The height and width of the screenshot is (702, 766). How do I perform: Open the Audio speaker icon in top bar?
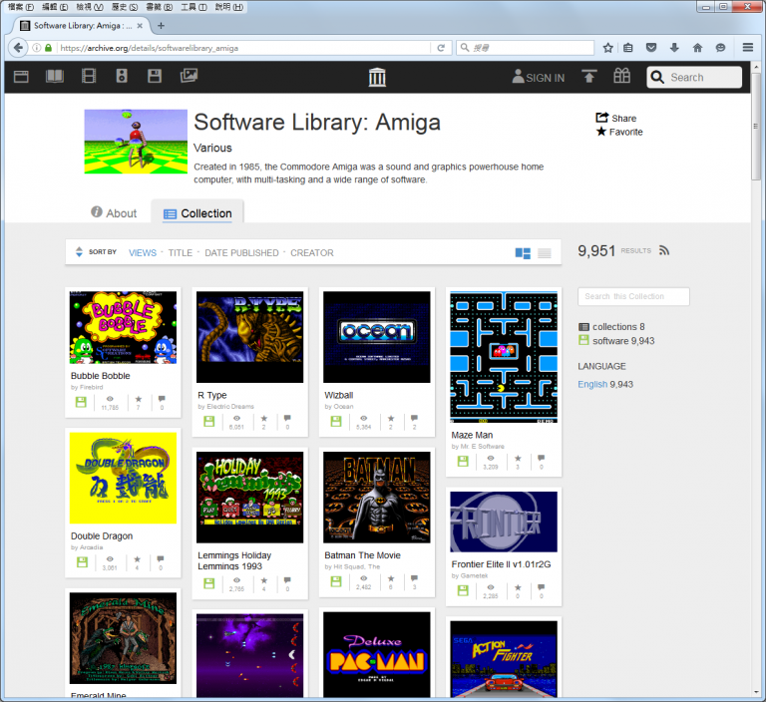pos(122,76)
